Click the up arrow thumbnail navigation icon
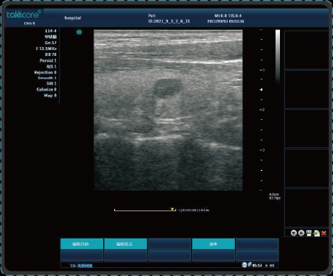This screenshot has height=276, width=333. [301, 233]
